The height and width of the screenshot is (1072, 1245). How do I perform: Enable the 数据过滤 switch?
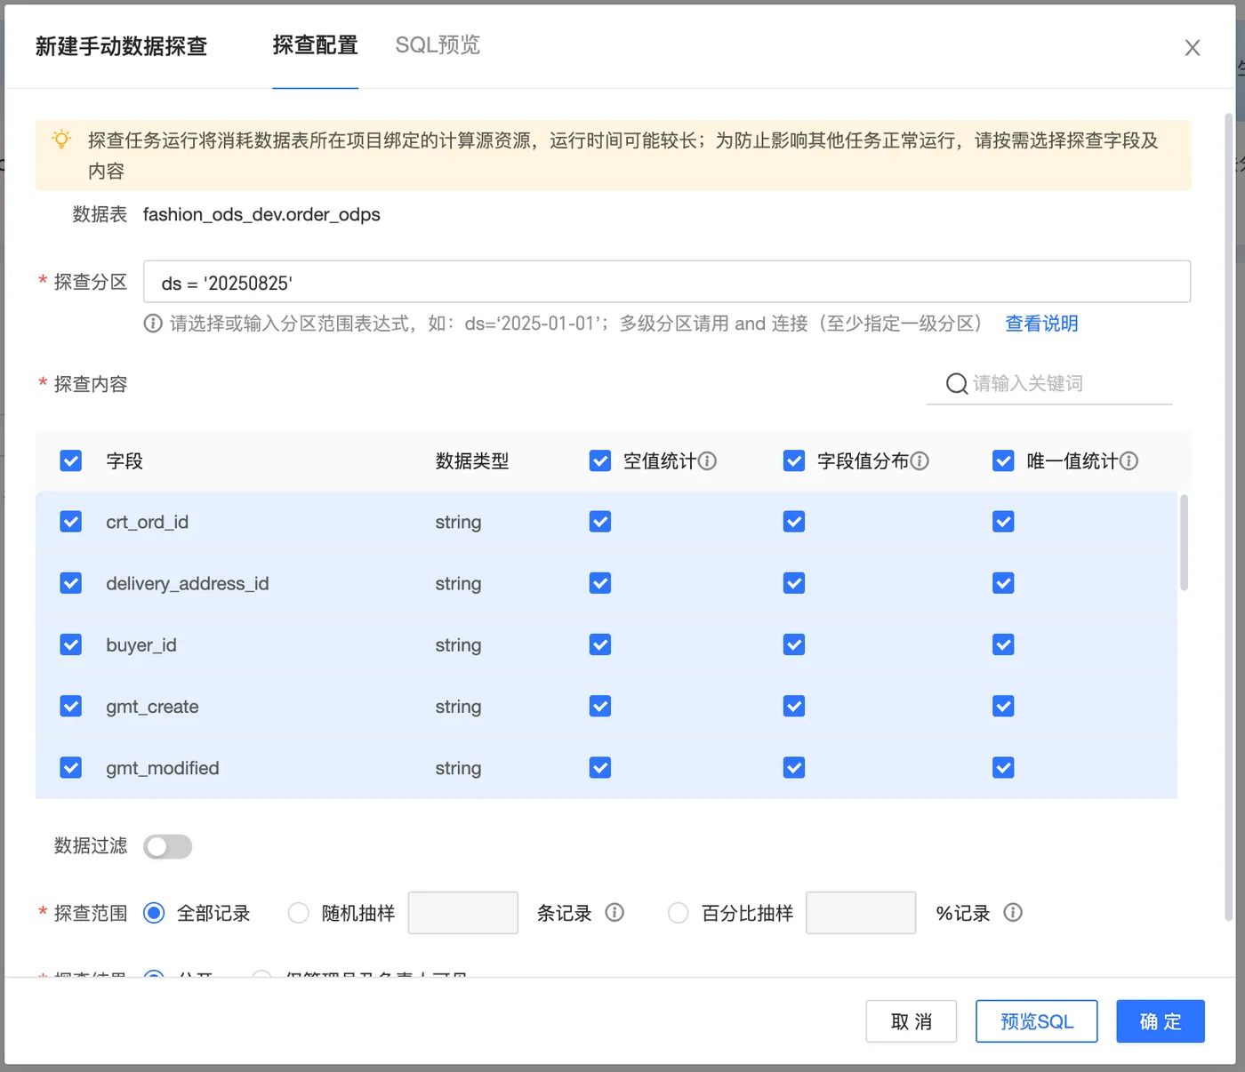[168, 846]
